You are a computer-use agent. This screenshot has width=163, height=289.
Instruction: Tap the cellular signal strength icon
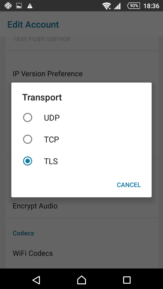[117, 6]
